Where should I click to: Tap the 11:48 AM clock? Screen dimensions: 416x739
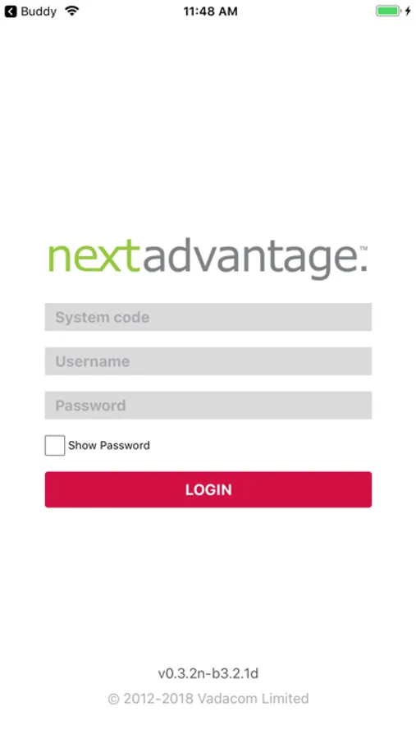tap(211, 11)
